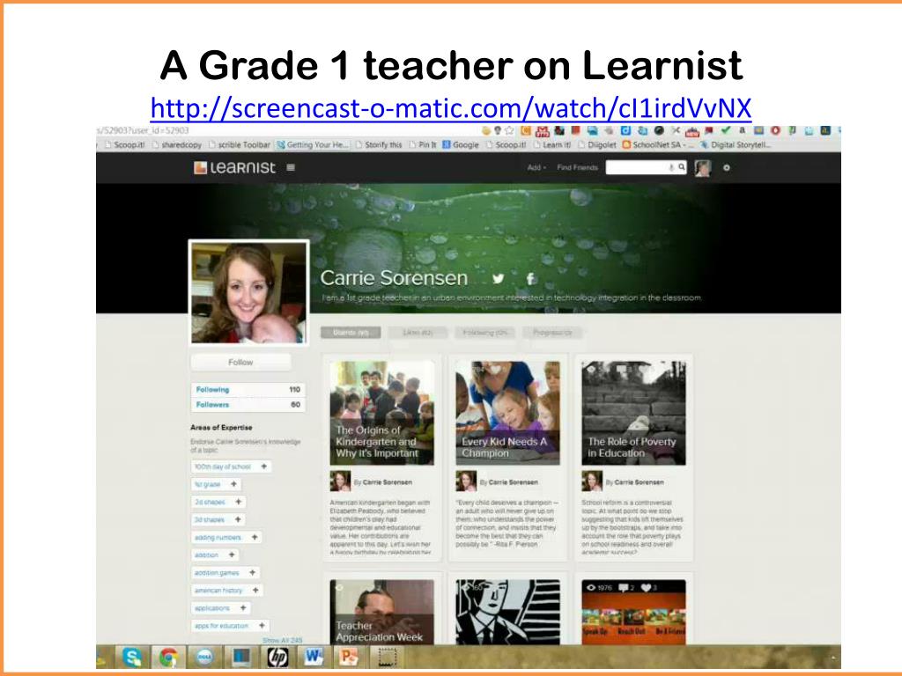Open Skype from the taskbar

[x=132, y=657]
